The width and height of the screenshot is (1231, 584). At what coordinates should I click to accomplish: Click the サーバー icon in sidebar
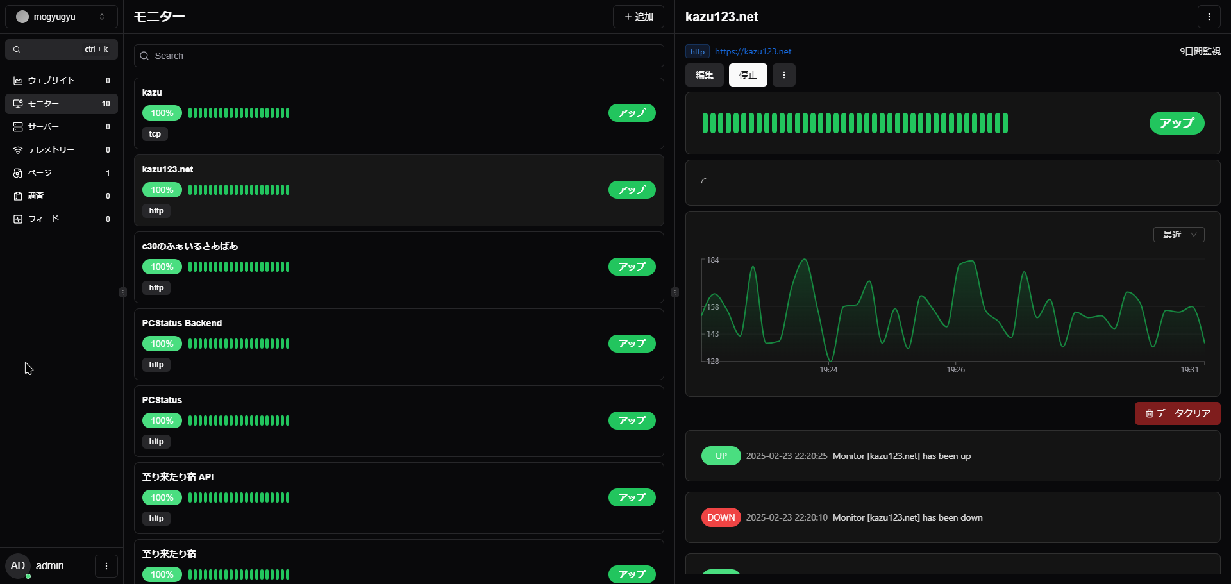[x=18, y=127]
